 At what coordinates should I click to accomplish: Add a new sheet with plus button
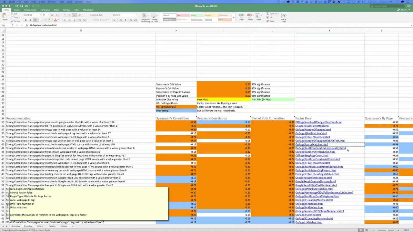[73, 226]
